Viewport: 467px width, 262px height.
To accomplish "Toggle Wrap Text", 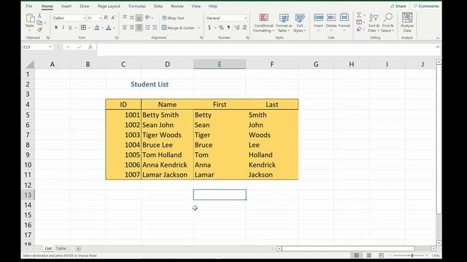I will 173,18.
